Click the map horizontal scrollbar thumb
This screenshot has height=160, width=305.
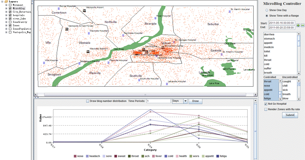coord(145,95)
